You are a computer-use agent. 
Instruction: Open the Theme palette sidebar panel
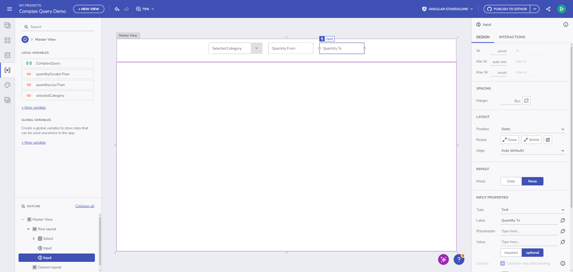coord(7,85)
